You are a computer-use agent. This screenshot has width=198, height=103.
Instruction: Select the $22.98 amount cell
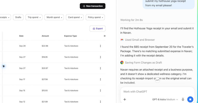[45, 46]
